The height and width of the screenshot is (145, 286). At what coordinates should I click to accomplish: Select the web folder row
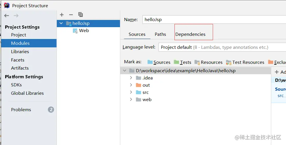(196, 100)
